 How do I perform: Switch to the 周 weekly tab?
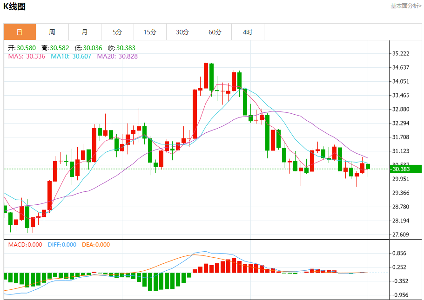click(52, 32)
